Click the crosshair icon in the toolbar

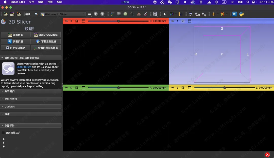[213, 14]
